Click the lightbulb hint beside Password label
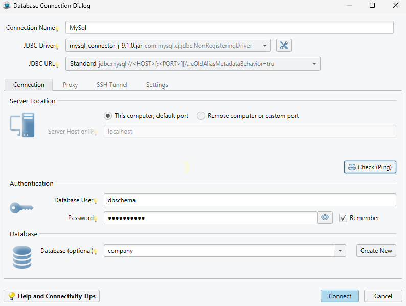Image resolution: width=406 pixels, height=306 pixels. coord(96,218)
